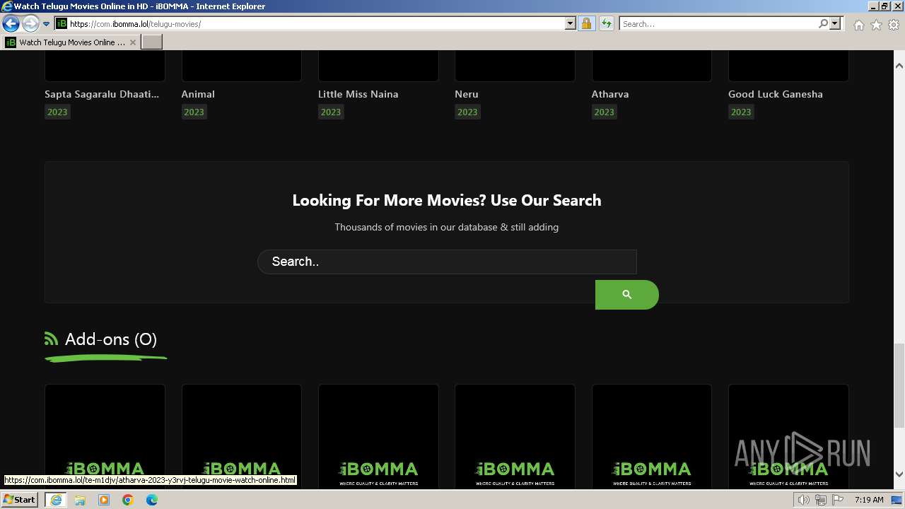The width and height of the screenshot is (905, 509).
Task: Click the page scrollbar down arrow
Action: click(899, 474)
